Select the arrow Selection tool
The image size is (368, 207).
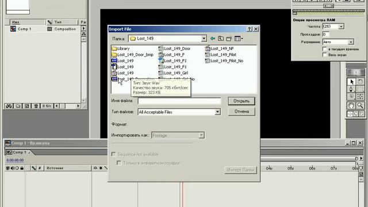[351, 82]
